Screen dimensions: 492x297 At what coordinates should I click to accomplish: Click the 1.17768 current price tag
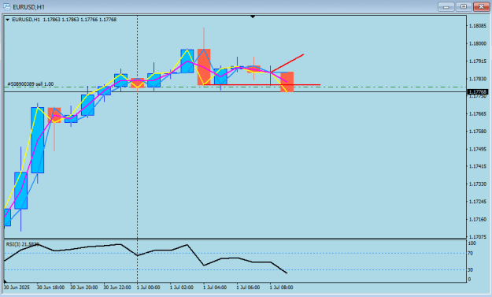(x=478, y=91)
